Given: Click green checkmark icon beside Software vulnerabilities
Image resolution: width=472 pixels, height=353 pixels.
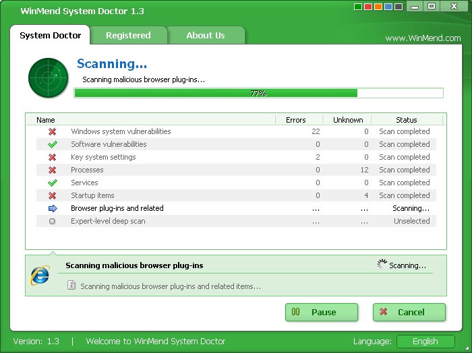Looking at the screenshot, I should point(53,145).
